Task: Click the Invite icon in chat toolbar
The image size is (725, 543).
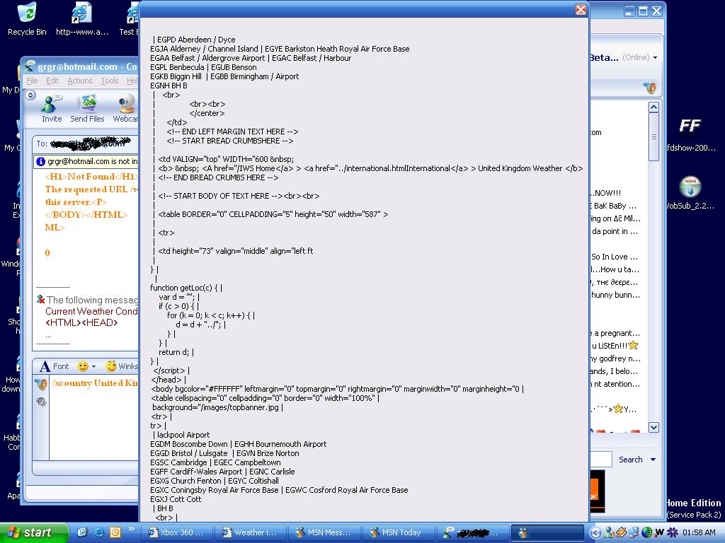Action: (51, 108)
